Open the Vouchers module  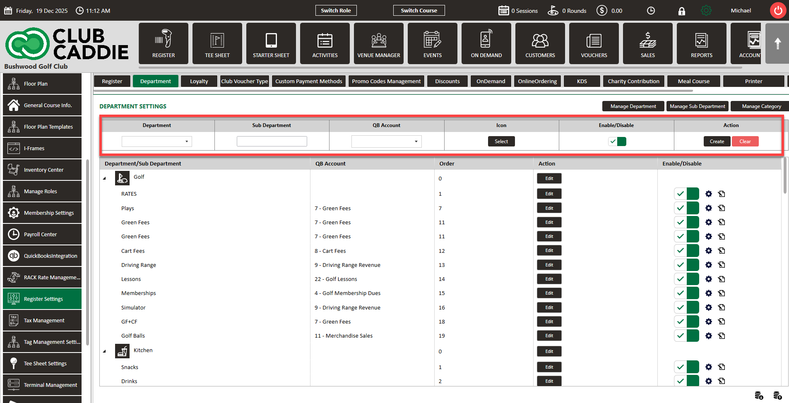click(594, 43)
